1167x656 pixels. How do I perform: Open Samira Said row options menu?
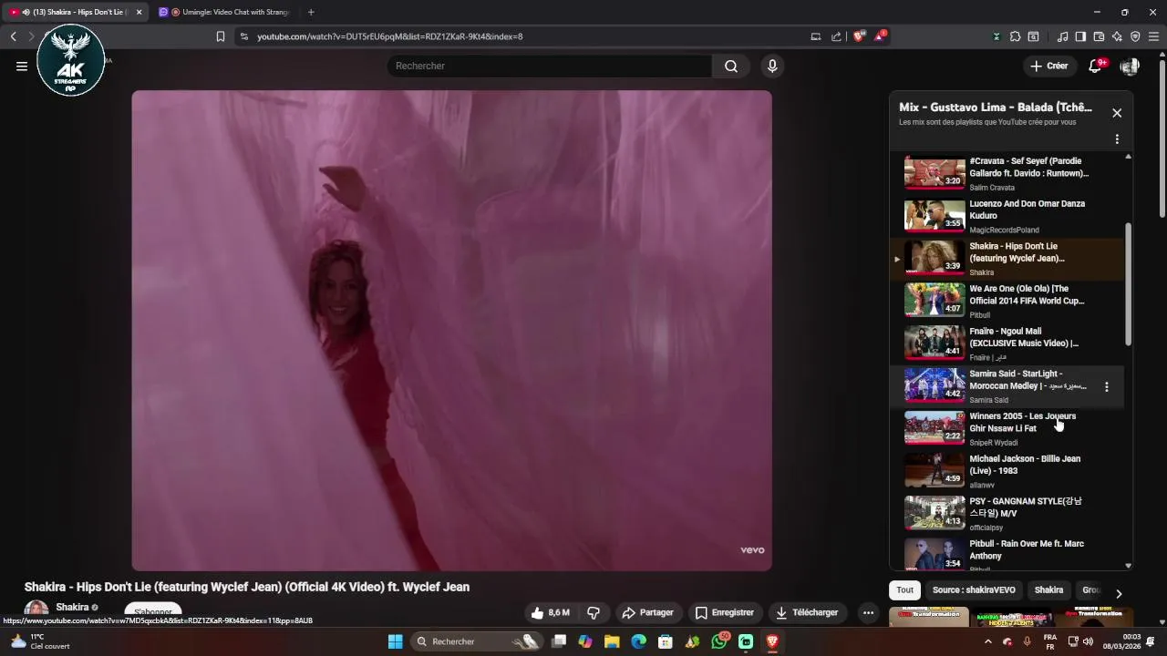click(1107, 386)
